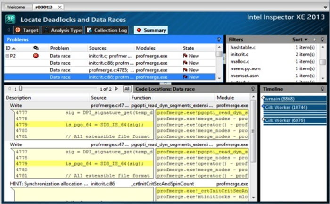The width and height of the screenshot is (330, 204).
Task: Click the severity icon column header
Action: click(x=36, y=48)
